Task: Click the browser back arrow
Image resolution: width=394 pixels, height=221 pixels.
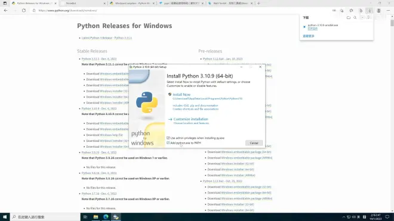Action: [x=5, y=11]
